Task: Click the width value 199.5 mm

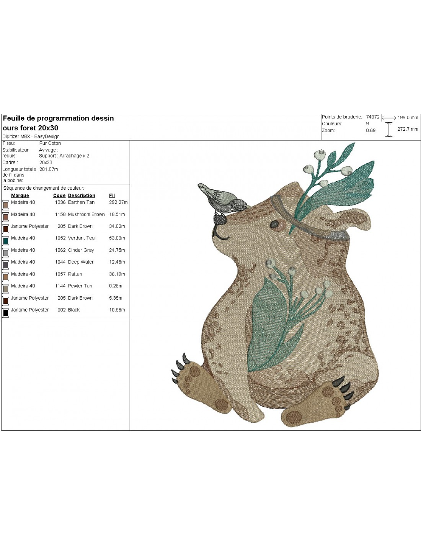Action: [x=408, y=118]
